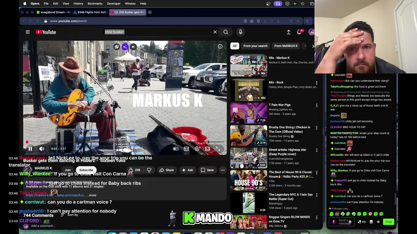Start voice search with the microphone

click(x=240, y=32)
